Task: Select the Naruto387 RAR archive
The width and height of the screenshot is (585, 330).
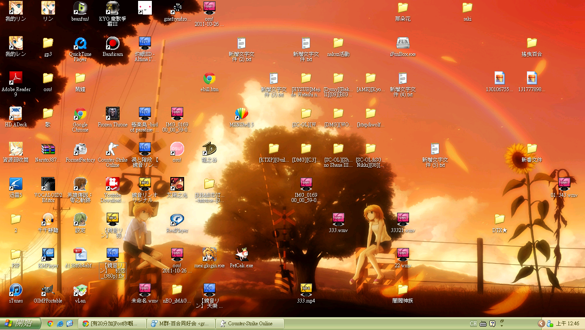Action: click(x=48, y=149)
